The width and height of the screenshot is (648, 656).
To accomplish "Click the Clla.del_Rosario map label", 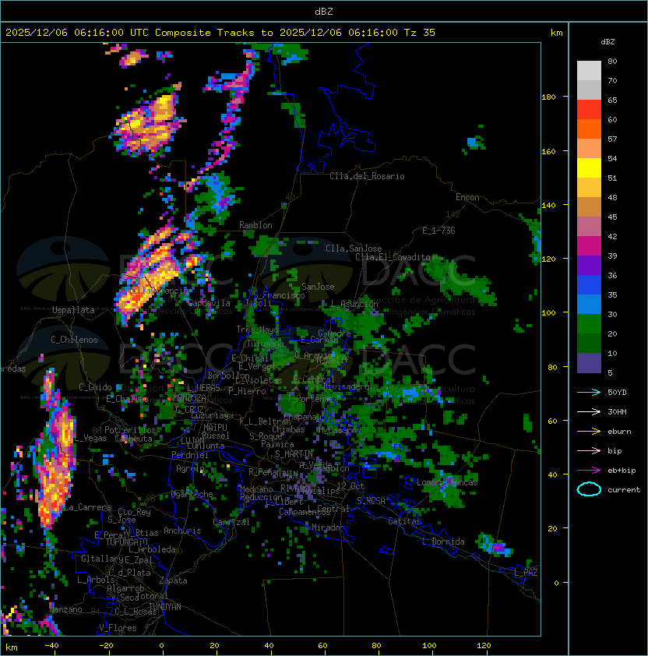I will coord(367,176).
